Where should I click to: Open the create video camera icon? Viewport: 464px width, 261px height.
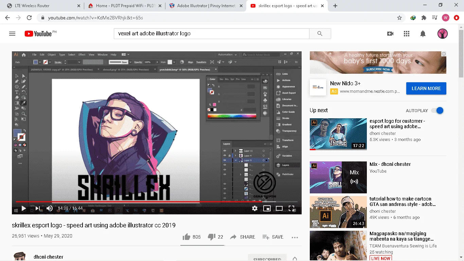coord(390,34)
